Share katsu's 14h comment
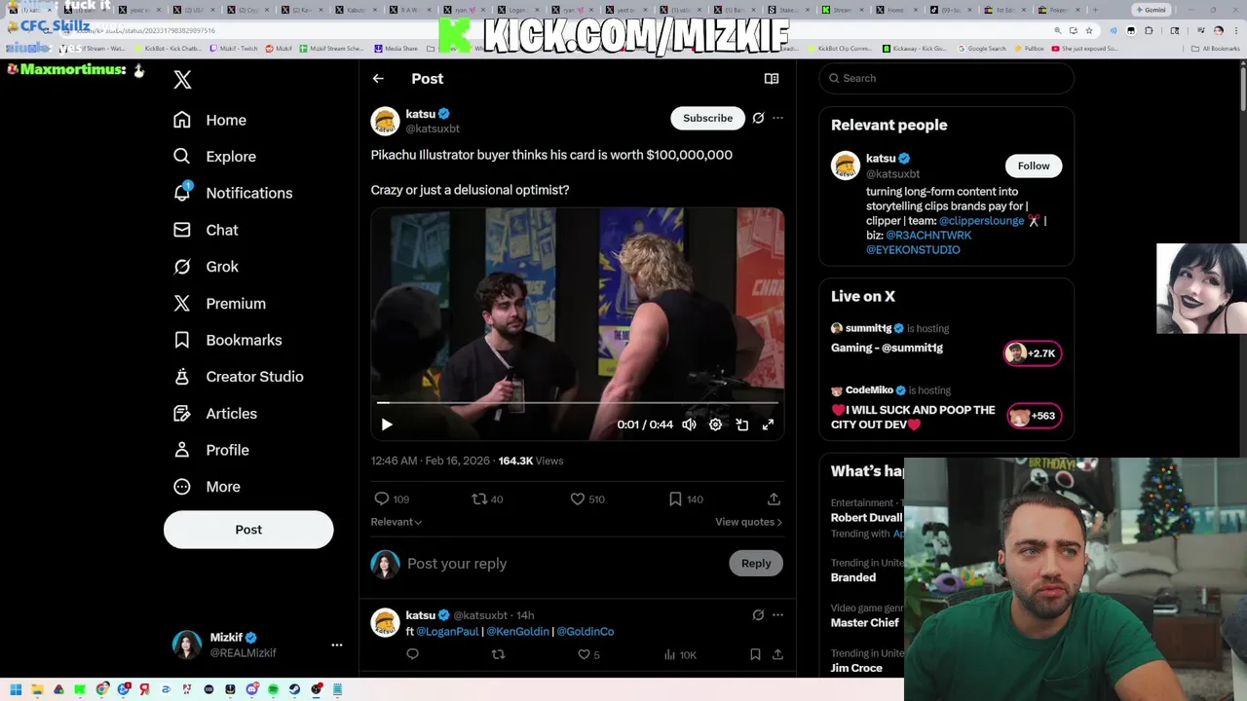The image size is (1247, 701). click(x=777, y=655)
